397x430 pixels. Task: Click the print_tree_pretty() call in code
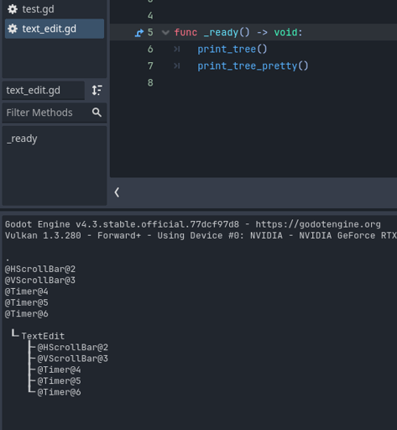[x=253, y=66]
